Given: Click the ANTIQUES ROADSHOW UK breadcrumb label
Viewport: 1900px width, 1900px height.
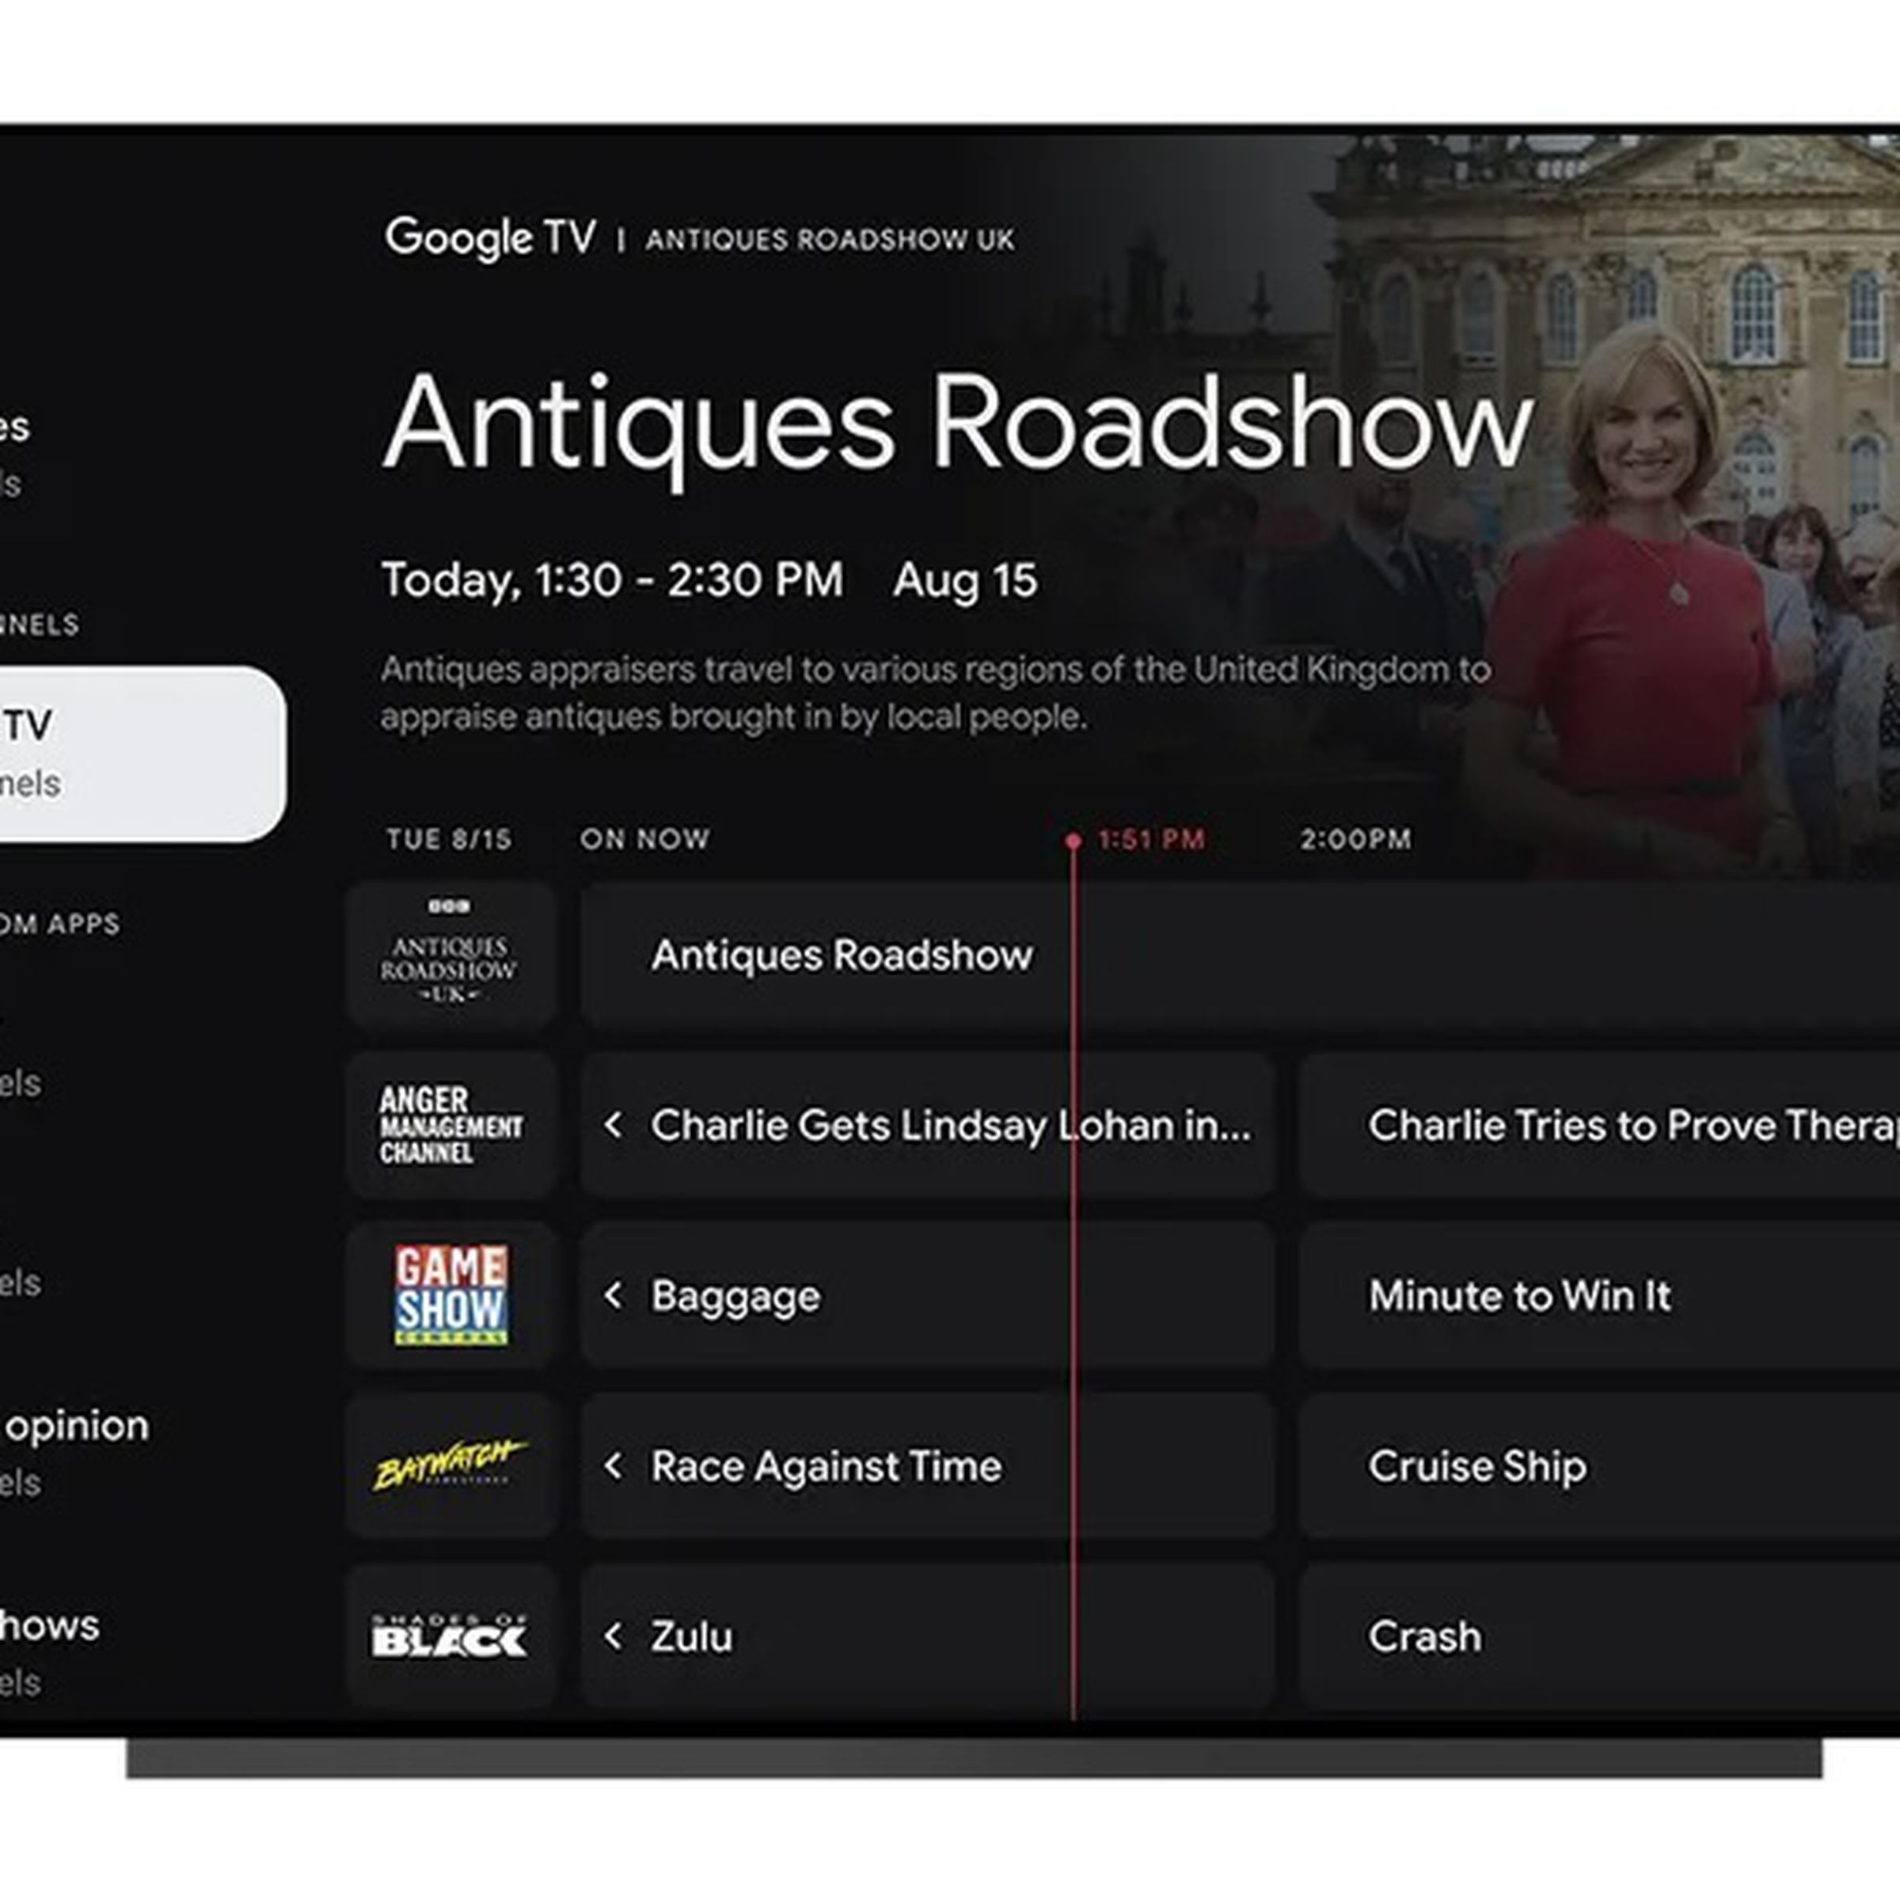Looking at the screenshot, I should (829, 240).
